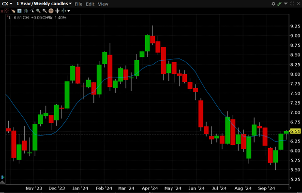Screen dimensions: 302x193
Task: Click the May '24 time axis label
Action: [x=173, y=188]
